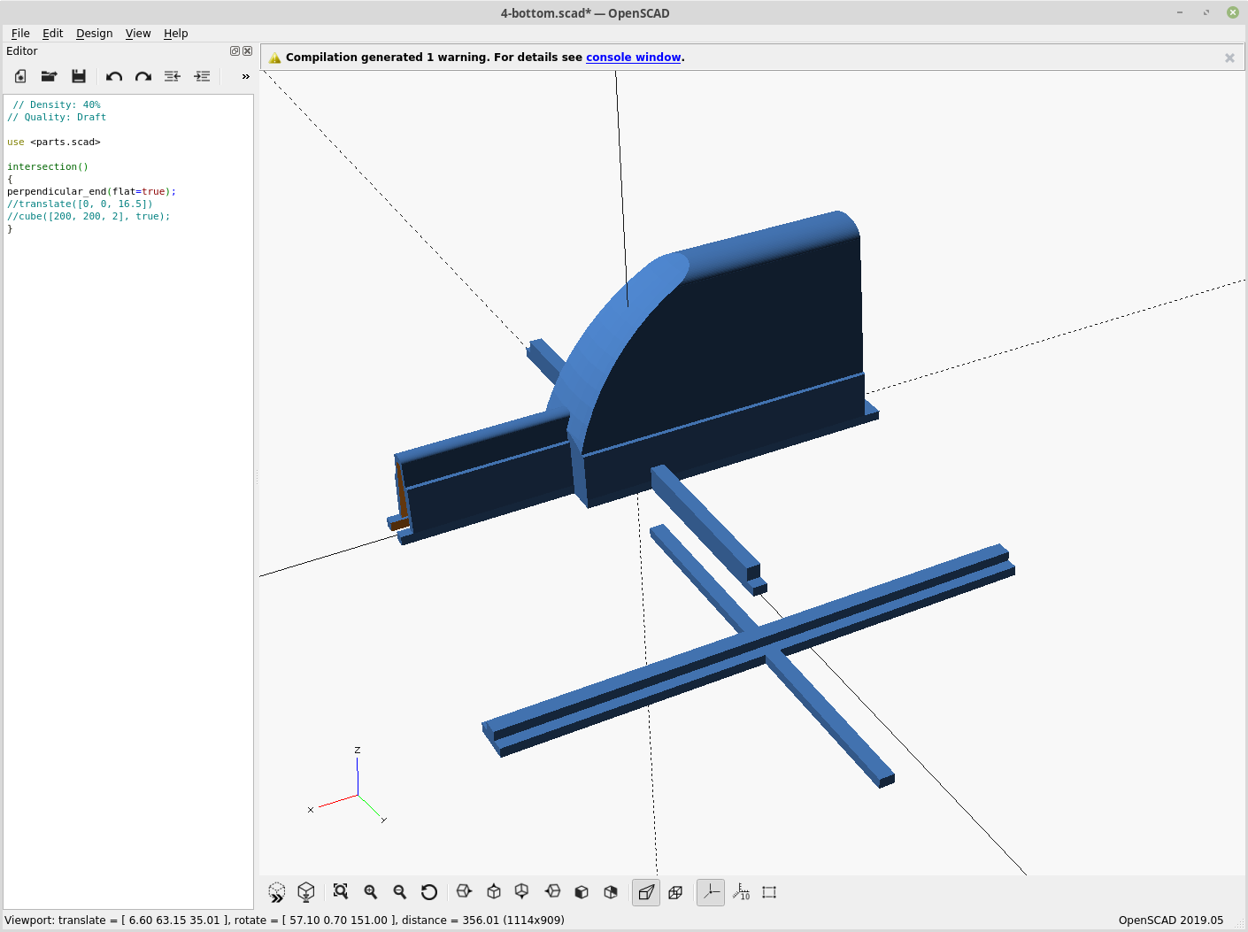Select the Zoom In magnifier tool
The height and width of the screenshot is (932, 1248).
coord(371,892)
